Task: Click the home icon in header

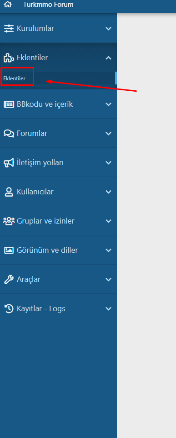Action: point(8,5)
